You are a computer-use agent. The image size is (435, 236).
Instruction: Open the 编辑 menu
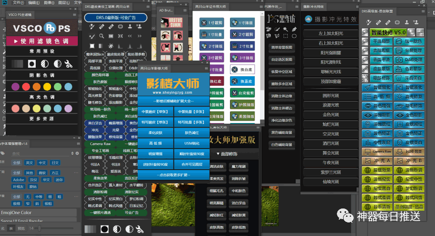pos(34,2)
